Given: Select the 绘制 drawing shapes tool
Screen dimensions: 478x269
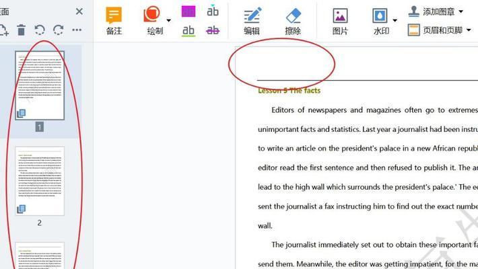Looking at the screenshot, I should pos(155,21).
